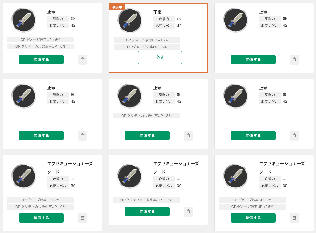Viewport: 316px width, 233px height.
Task: Click the 装備中 badge on the equipped card
Action: 117,7
